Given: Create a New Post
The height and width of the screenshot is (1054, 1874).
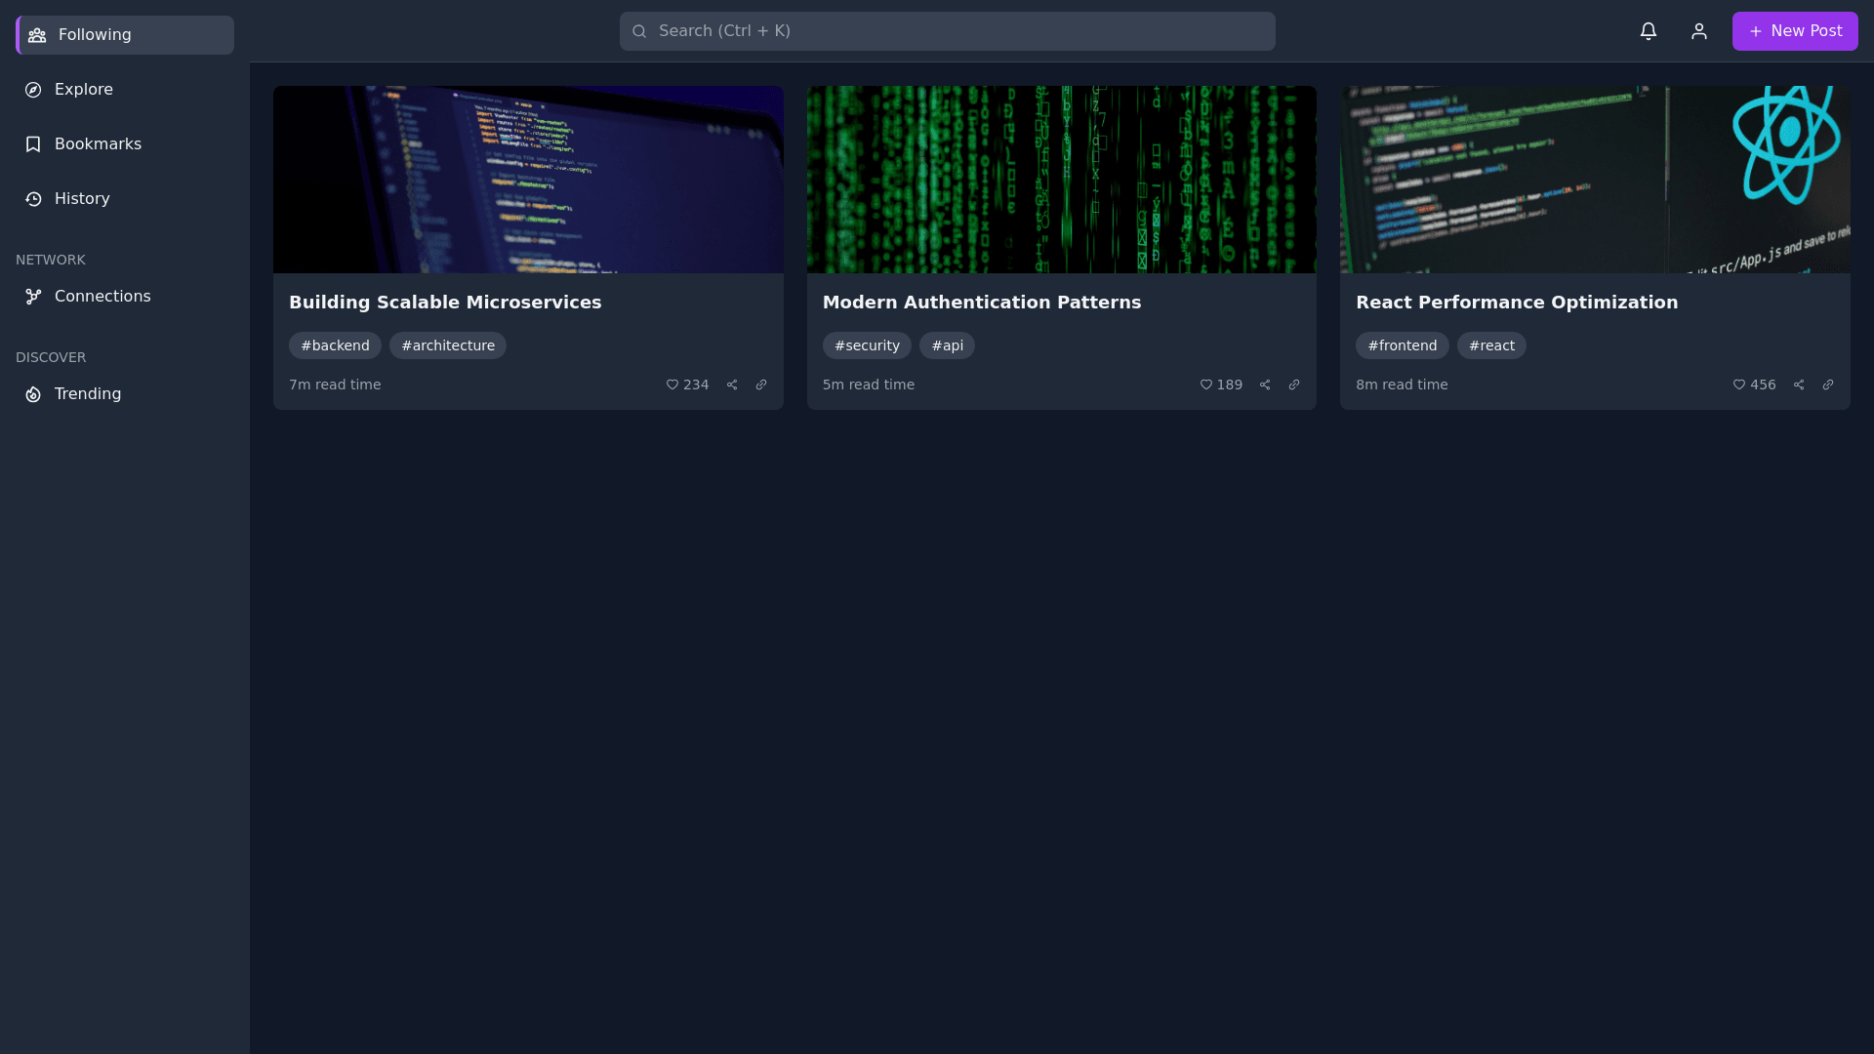Looking at the screenshot, I should (x=1794, y=31).
